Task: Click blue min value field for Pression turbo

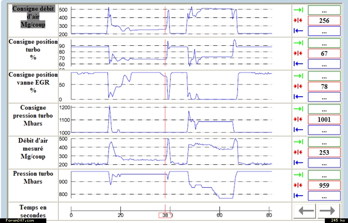Action: click(324, 196)
